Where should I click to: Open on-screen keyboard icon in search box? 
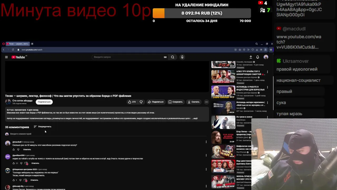click(165, 57)
